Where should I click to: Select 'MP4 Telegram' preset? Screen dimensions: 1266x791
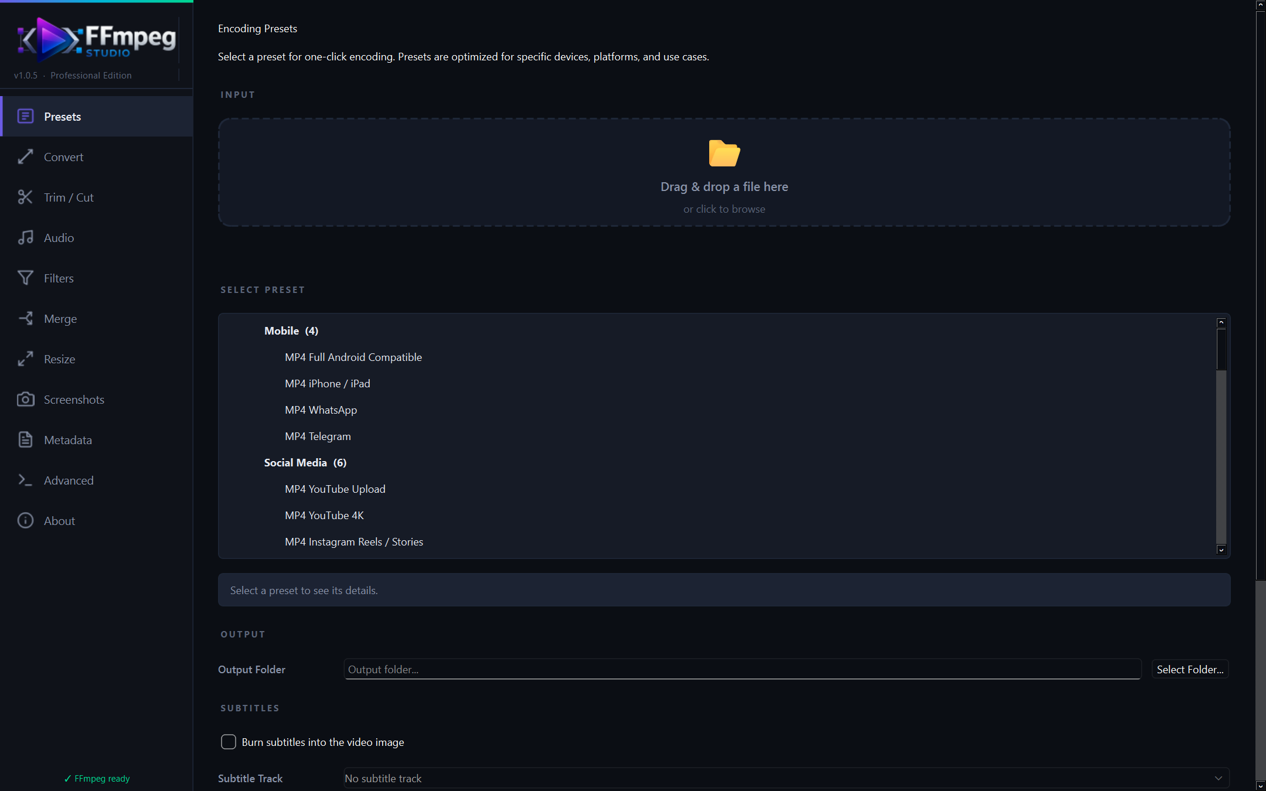click(x=318, y=436)
